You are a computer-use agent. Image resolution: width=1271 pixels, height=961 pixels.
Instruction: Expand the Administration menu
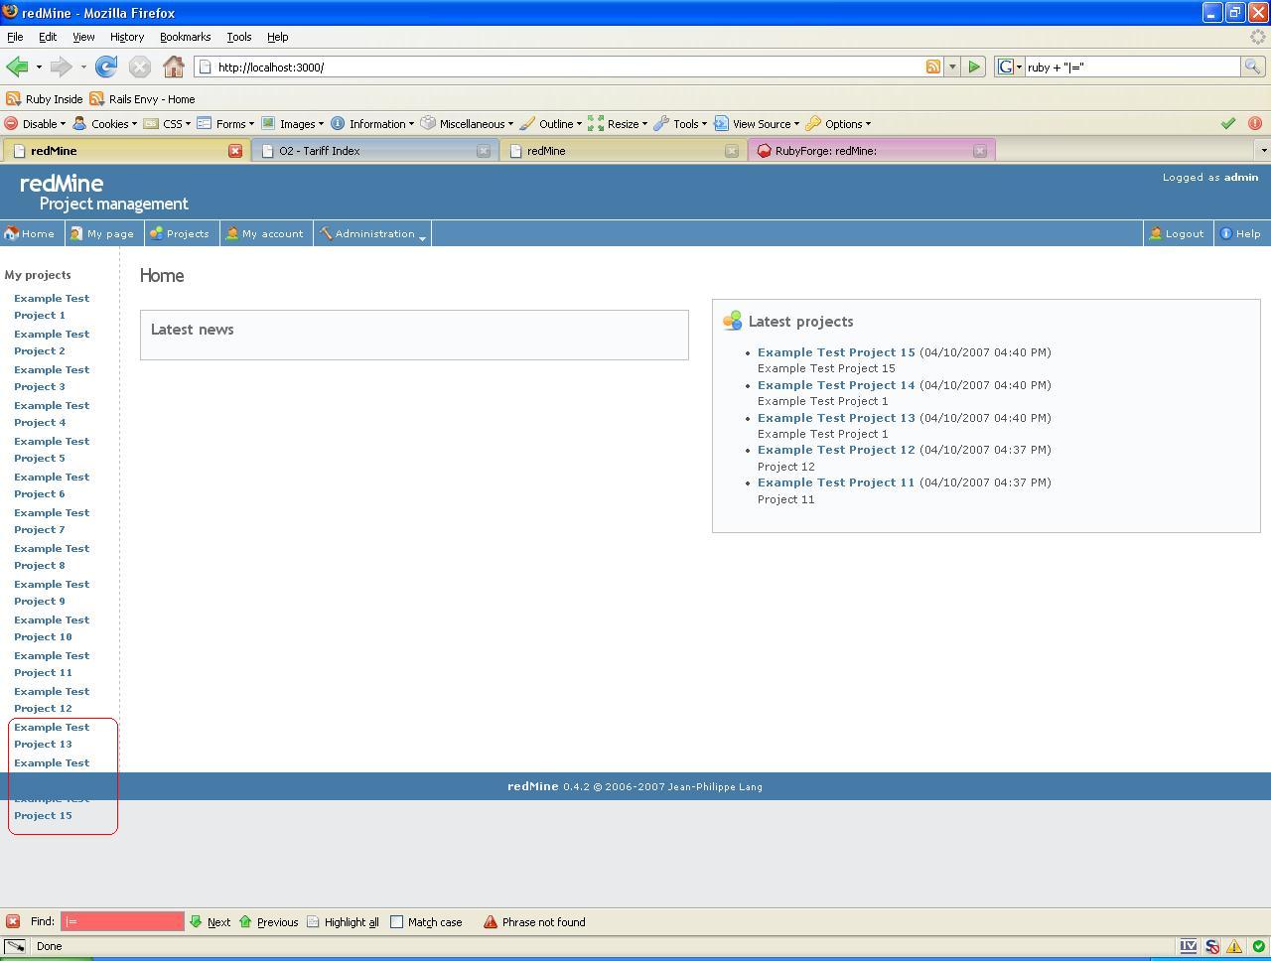pyautogui.click(x=373, y=234)
